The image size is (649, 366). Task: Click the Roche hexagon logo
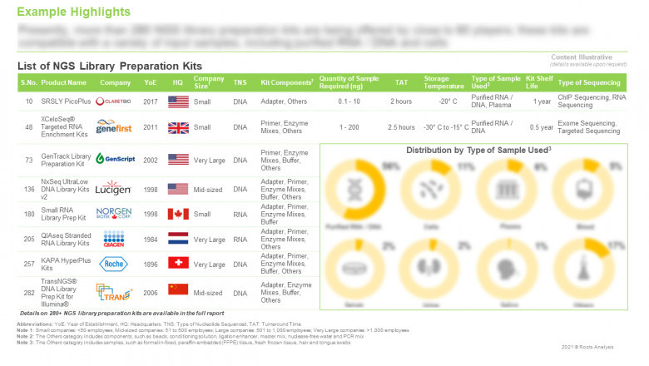click(x=114, y=264)
